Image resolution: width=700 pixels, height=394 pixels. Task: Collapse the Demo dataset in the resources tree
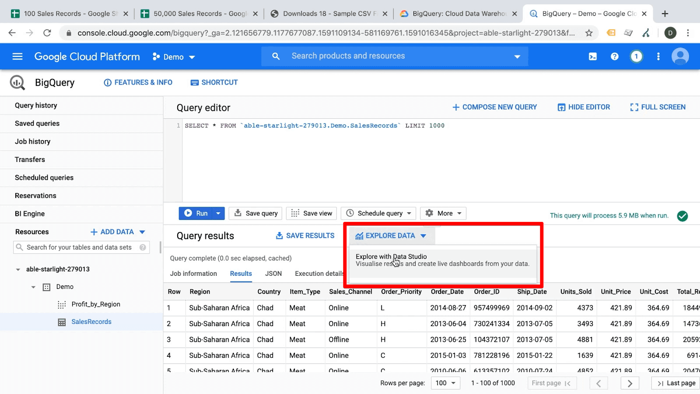coord(33,287)
